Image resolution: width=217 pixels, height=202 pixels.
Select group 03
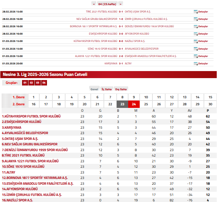tap(38, 83)
